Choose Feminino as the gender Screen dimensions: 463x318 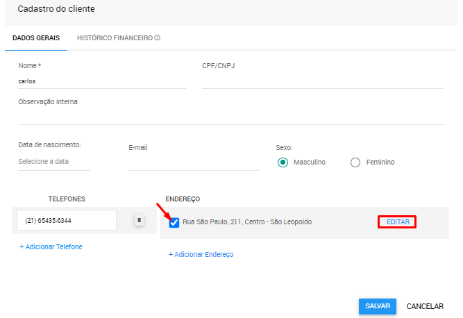pos(355,162)
